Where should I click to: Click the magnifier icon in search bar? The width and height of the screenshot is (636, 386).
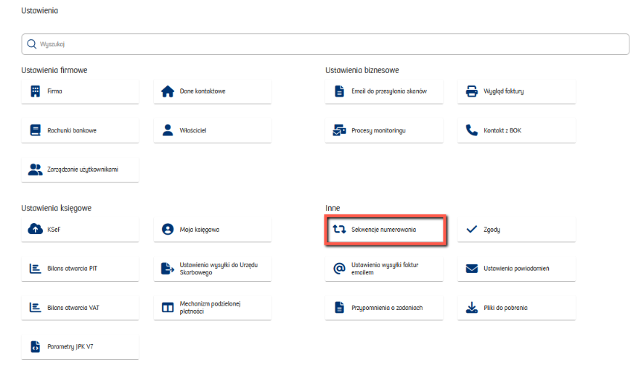32,44
